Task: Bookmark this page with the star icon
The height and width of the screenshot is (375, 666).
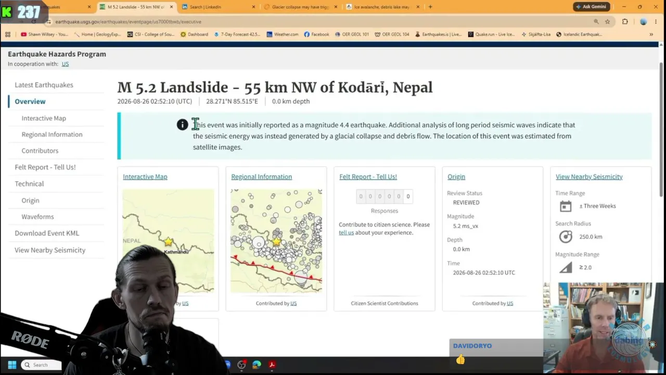Action: pos(607,21)
